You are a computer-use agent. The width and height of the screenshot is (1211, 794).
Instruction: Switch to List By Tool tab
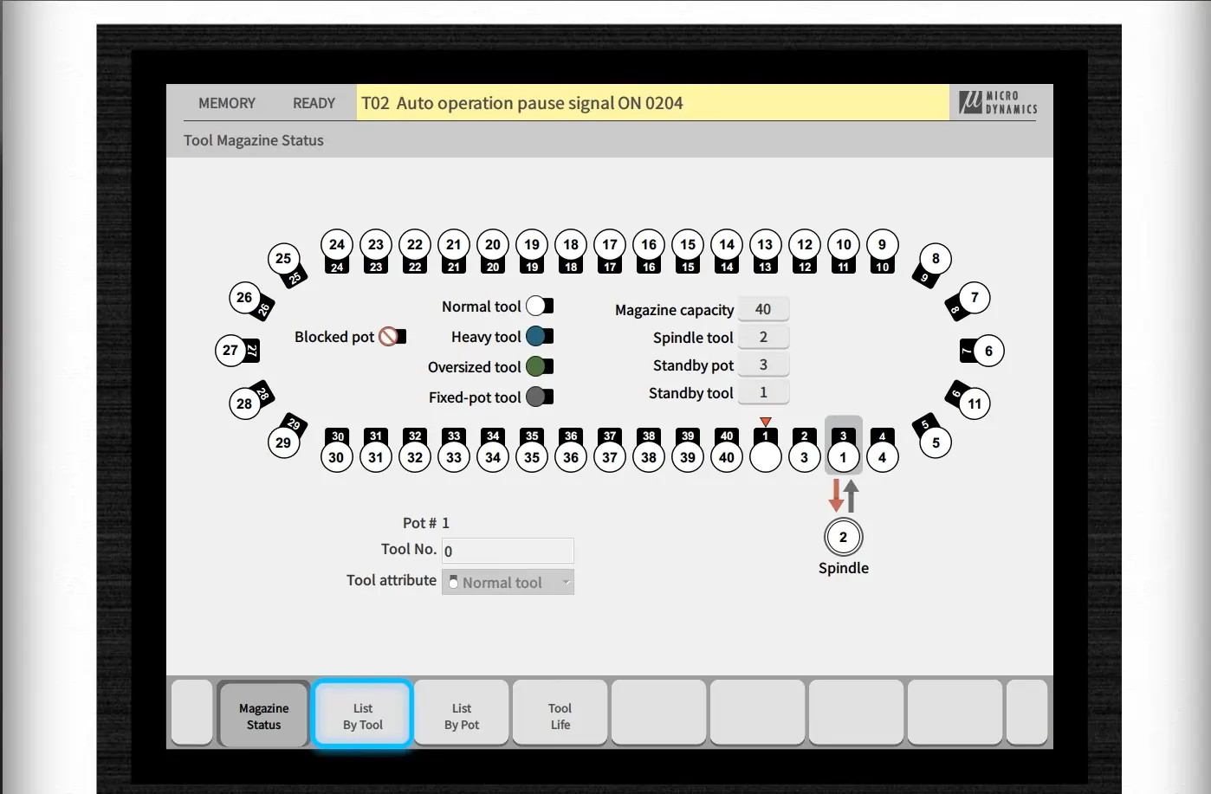362,715
